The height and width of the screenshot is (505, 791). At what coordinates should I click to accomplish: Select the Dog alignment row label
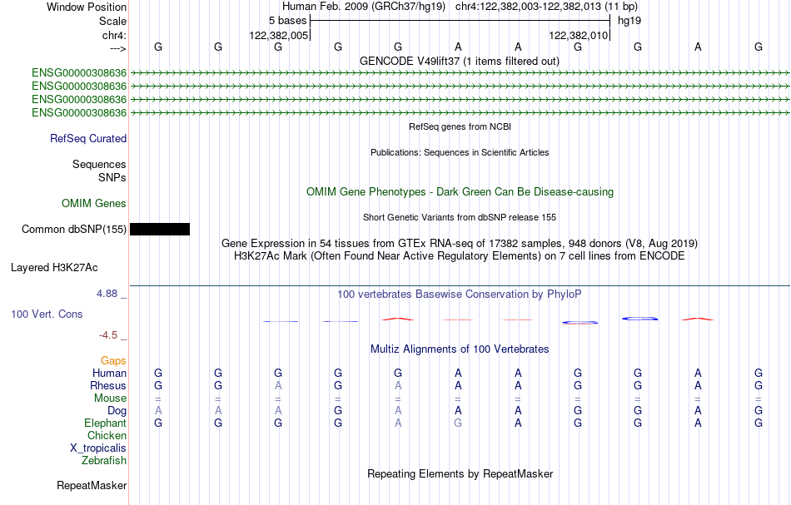point(117,411)
